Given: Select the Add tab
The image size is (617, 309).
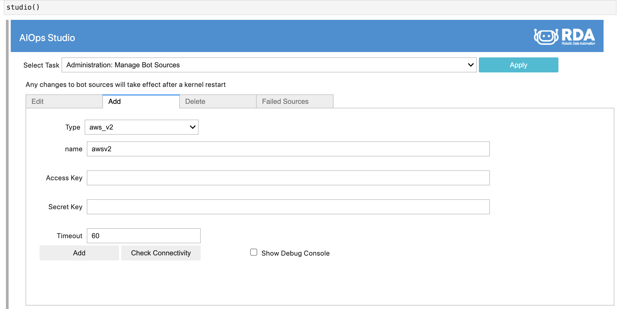Looking at the screenshot, I should [141, 101].
